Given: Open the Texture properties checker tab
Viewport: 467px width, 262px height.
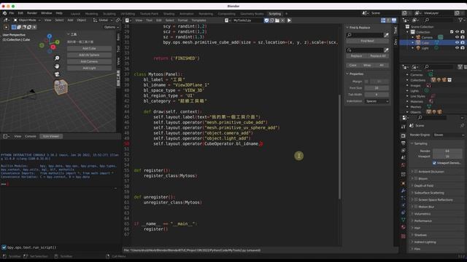Looking at the screenshot, I should (404, 237).
